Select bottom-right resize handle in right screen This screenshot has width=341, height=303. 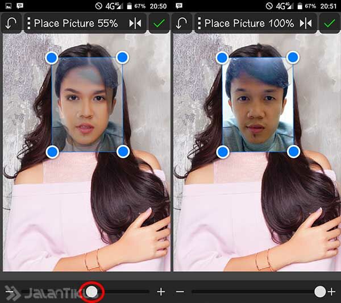pos(294,151)
